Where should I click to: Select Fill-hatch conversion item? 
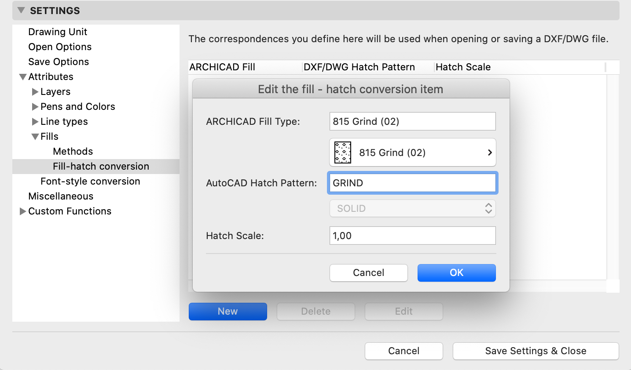click(x=96, y=166)
